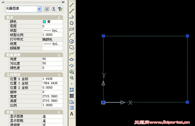Collapse the 基本 section

pos(59,18)
